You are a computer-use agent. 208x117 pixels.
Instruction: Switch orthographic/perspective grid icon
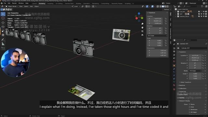coord(142,35)
